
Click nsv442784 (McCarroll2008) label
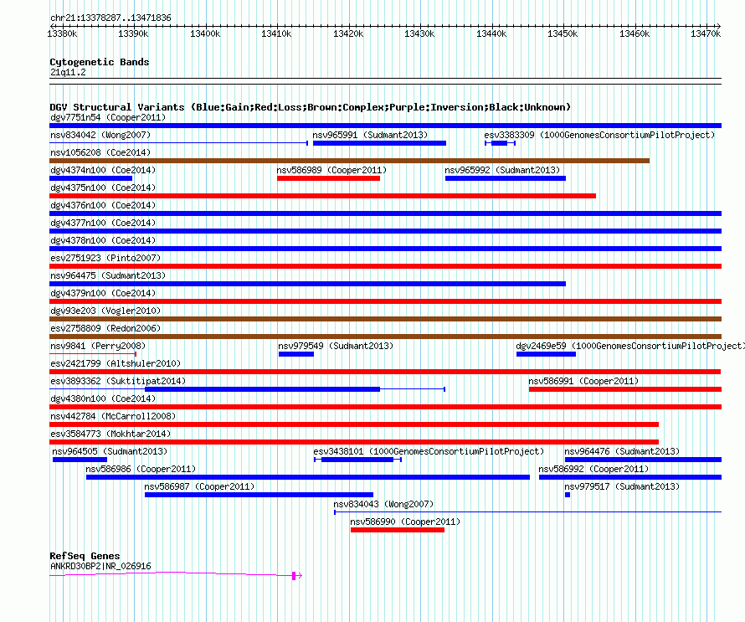113,416
